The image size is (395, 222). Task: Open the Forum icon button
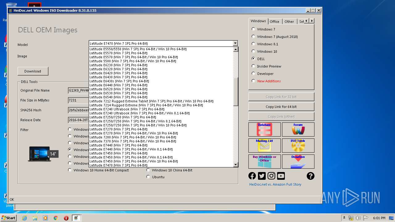(298, 129)
